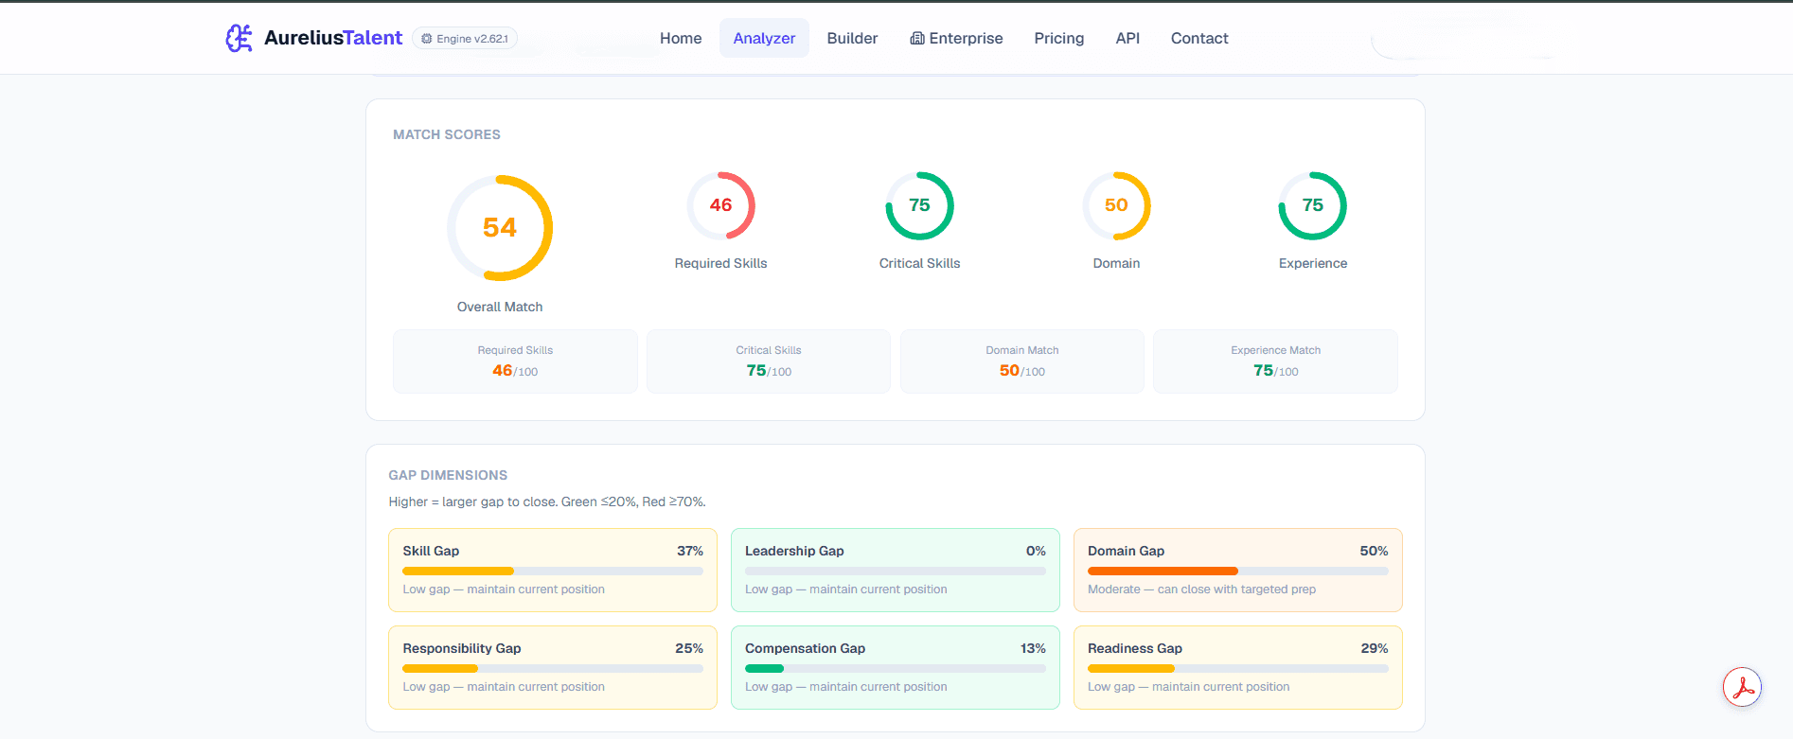Viewport: 1793px width, 739px height.
Task: Click the 'Skill Gap' card title
Action: click(x=431, y=551)
